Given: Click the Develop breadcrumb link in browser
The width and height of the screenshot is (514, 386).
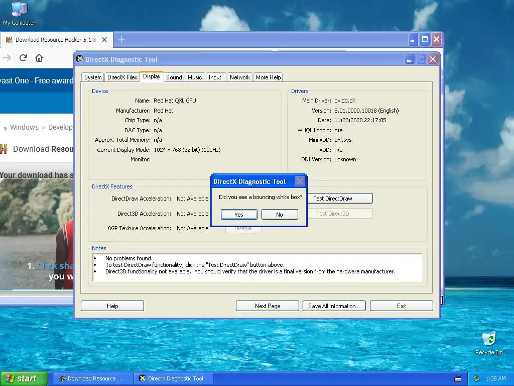Looking at the screenshot, I should click(60, 127).
